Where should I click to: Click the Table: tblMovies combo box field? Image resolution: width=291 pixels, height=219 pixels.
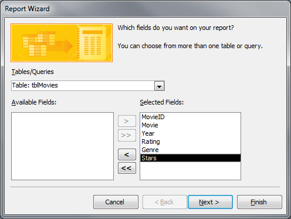tap(88, 86)
